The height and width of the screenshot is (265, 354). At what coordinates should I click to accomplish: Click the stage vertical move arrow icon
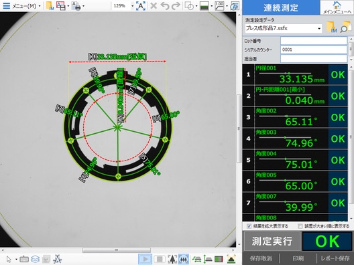(208, 259)
